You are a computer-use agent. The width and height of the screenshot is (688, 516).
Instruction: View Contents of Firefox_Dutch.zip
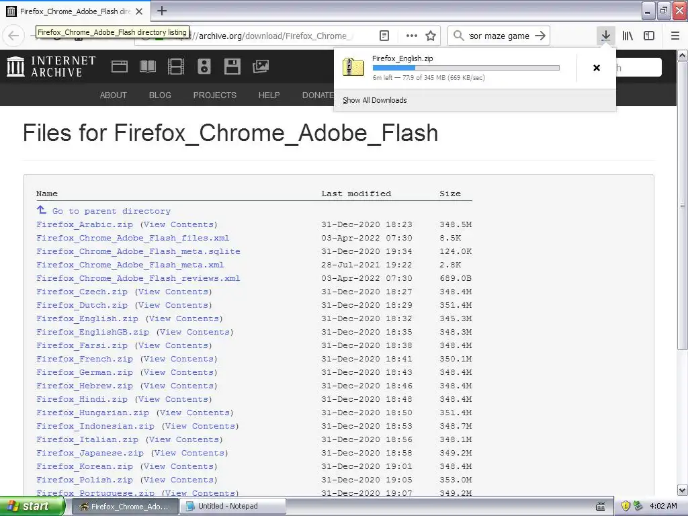coord(173,306)
